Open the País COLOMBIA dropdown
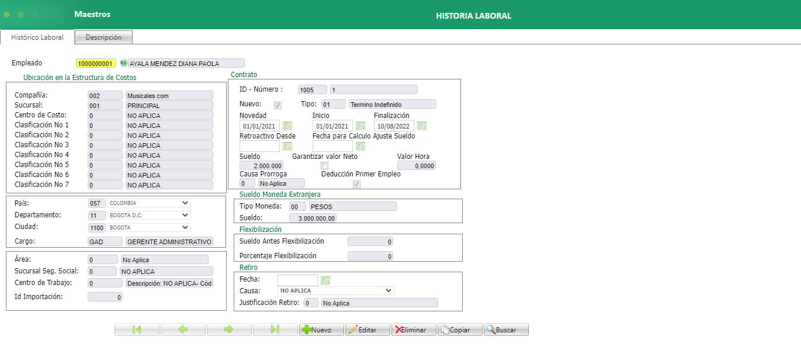The image size is (801, 347). [x=149, y=203]
